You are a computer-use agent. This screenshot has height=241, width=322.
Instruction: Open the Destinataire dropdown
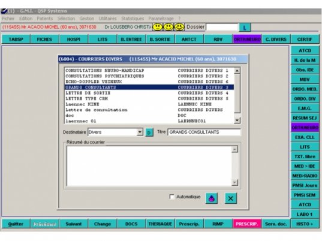(140, 132)
